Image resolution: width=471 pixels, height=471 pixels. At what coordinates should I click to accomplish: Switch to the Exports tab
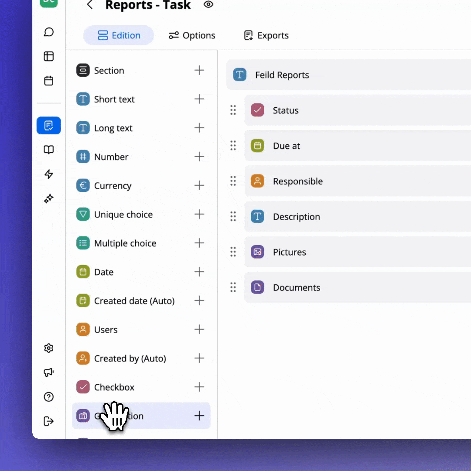point(266,35)
